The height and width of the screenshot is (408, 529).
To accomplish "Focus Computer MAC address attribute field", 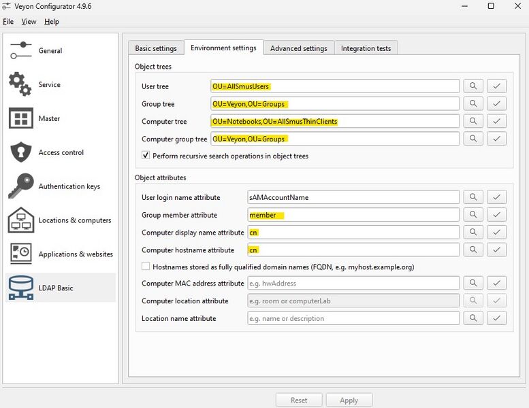I will coord(353,283).
